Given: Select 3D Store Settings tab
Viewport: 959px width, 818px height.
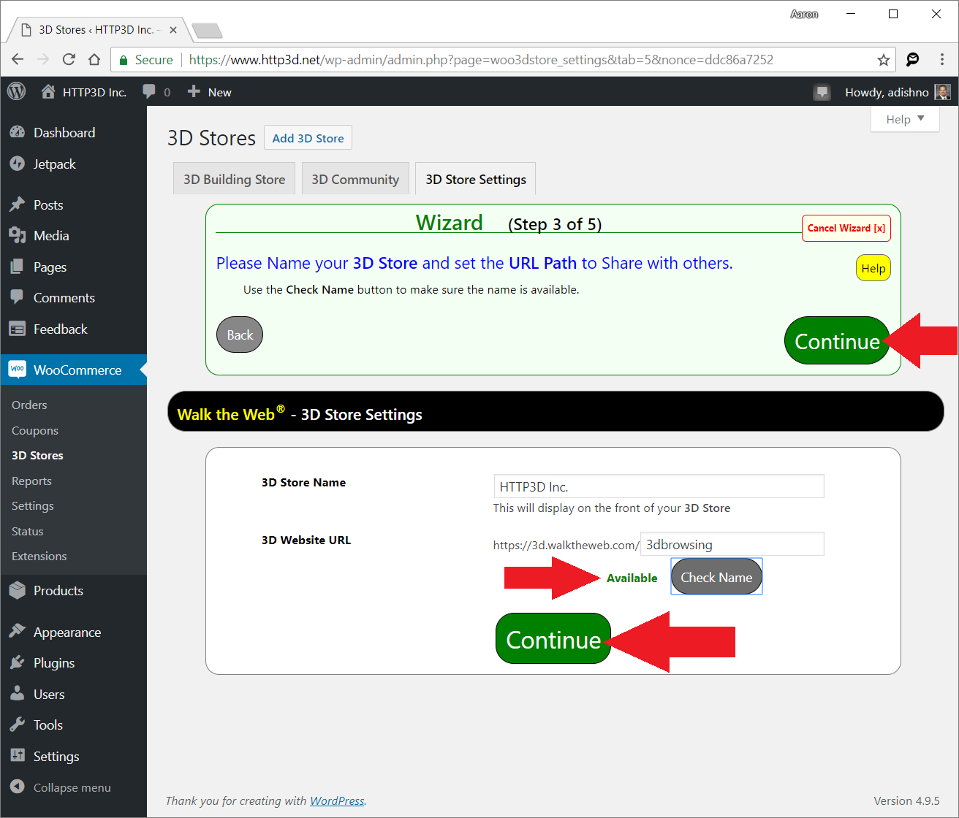Looking at the screenshot, I should coord(476,179).
